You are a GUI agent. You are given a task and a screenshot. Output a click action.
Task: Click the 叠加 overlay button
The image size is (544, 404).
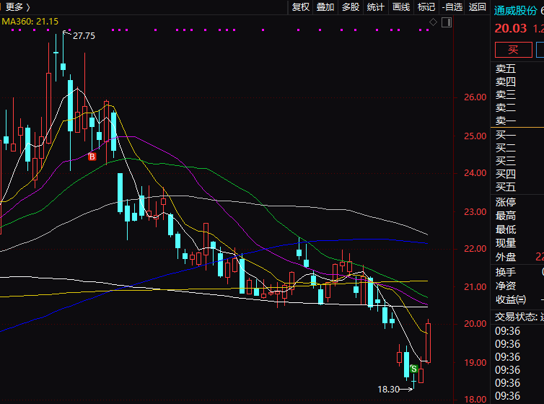point(325,7)
